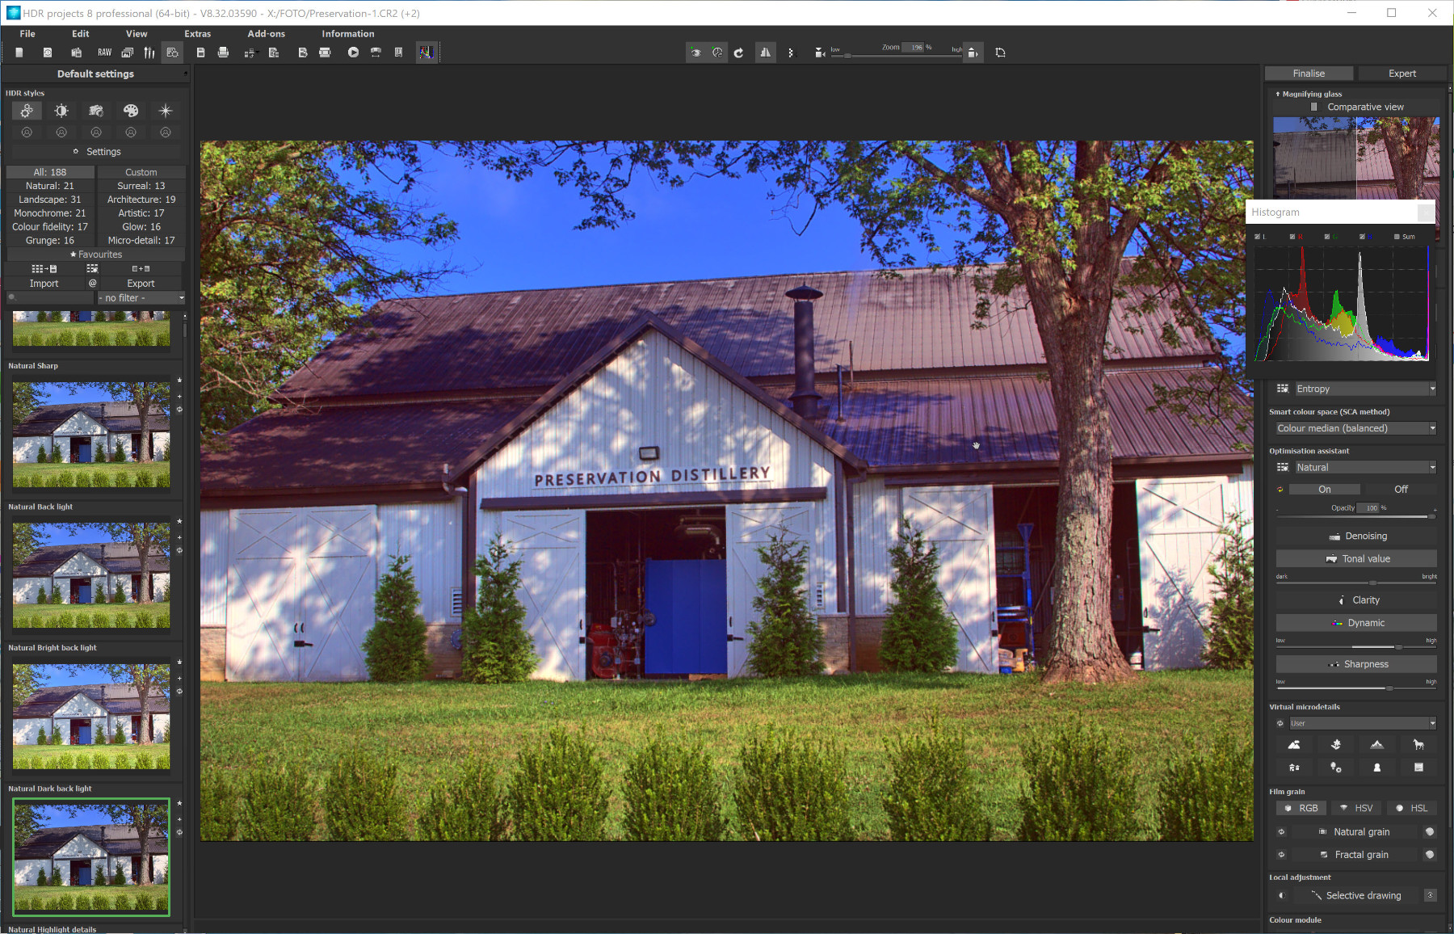Click the flower microdetails preset icon
Viewport: 1454px width, 934px height.
(x=1336, y=745)
